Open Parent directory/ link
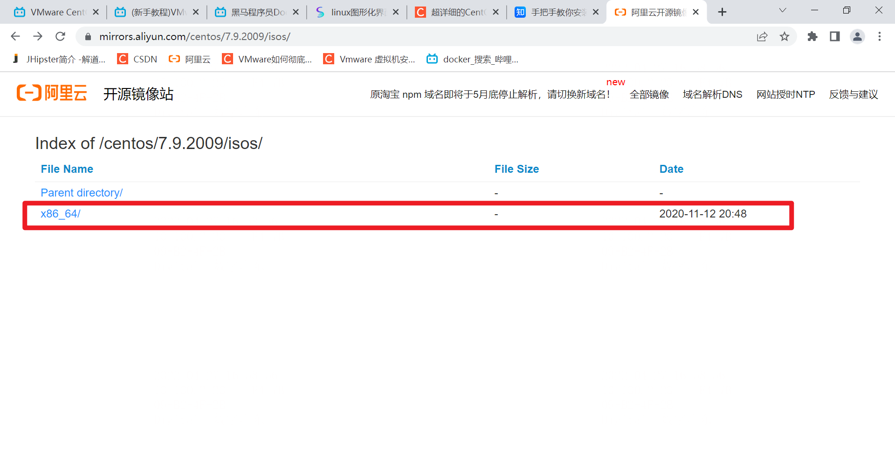The width and height of the screenshot is (895, 475). [82, 193]
